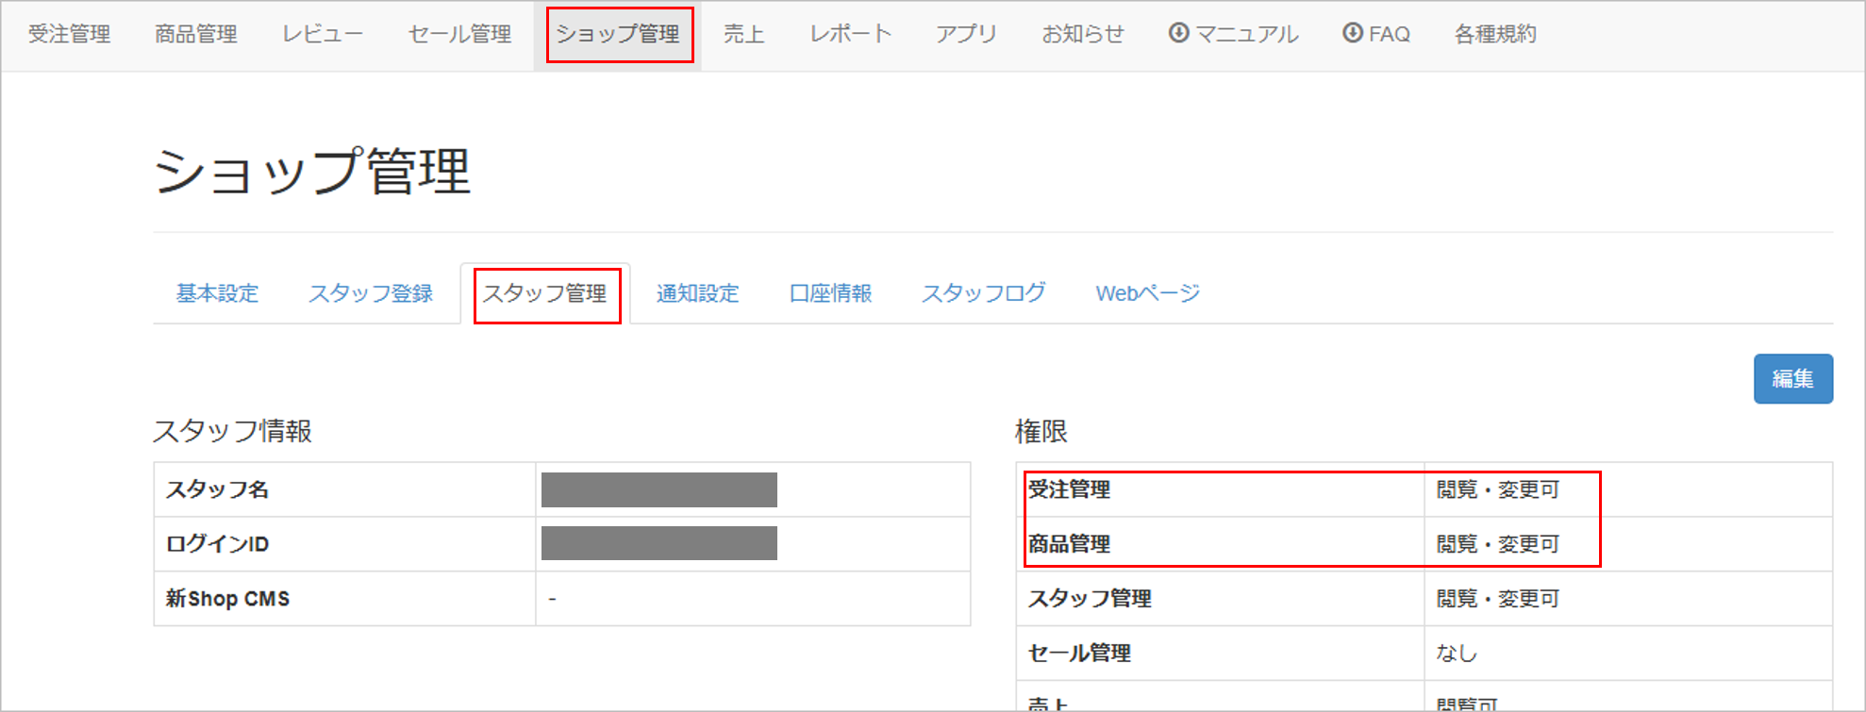Go to the アプリ menu
Viewport: 1866px width, 712px height.
click(x=966, y=34)
